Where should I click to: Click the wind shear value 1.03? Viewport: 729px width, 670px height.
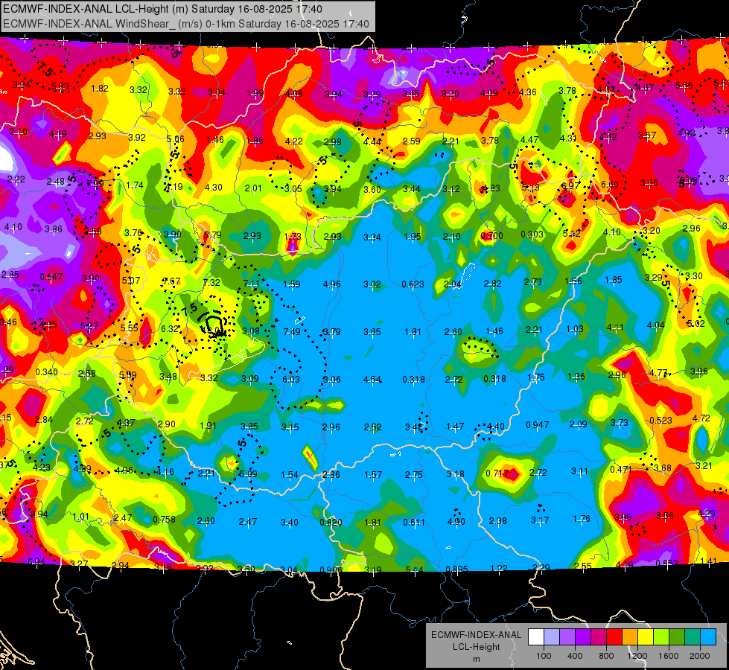(x=575, y=329)
